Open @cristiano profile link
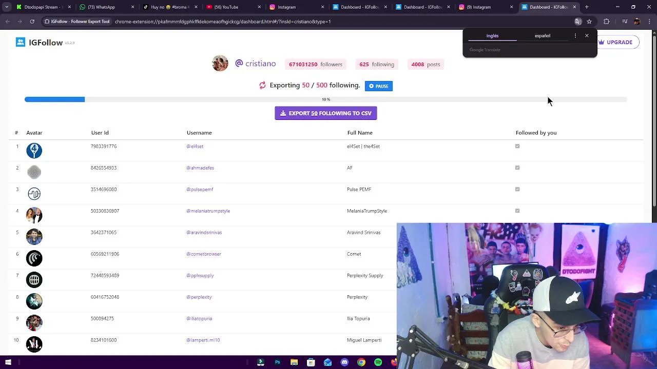The width and height of the screenshot is (657, 369). pos(256,64)
